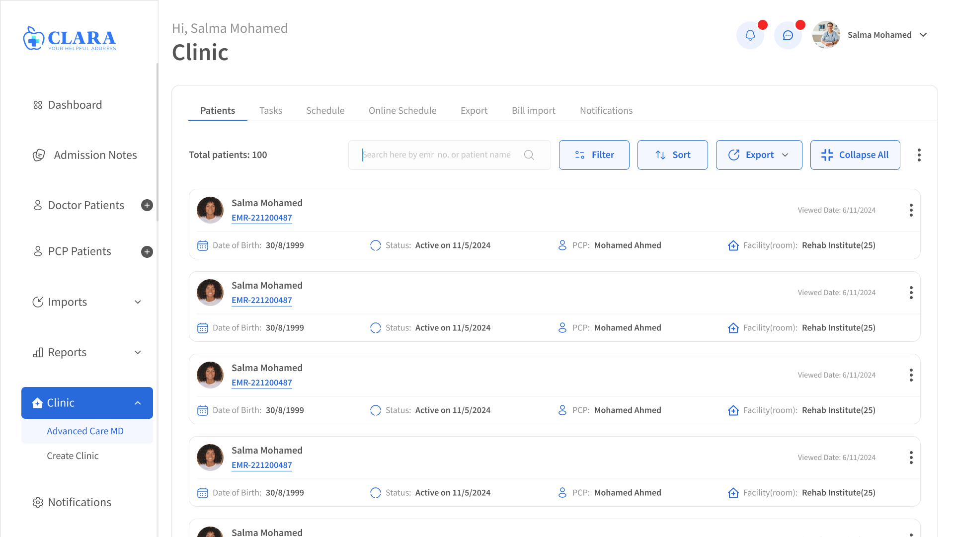Image resolution: width=954 pixels, height=537 pixels.
Task: Expand the Reports sidebar section
Action: (x=138, y=352)
